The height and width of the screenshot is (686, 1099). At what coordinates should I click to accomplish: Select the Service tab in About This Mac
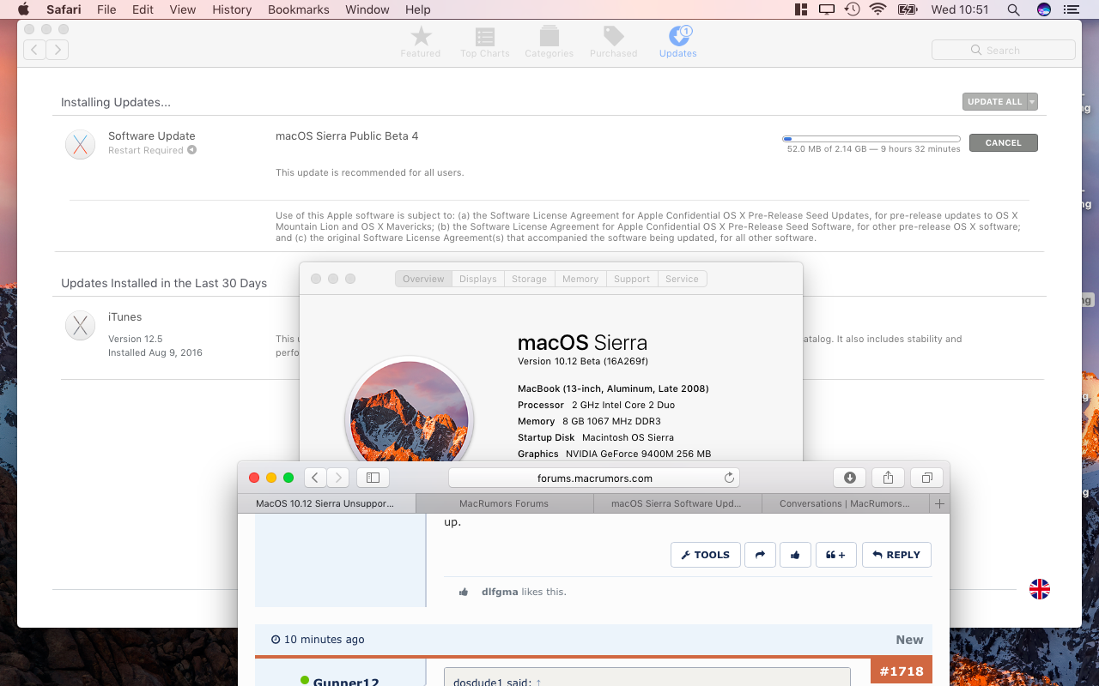[682, 279]
